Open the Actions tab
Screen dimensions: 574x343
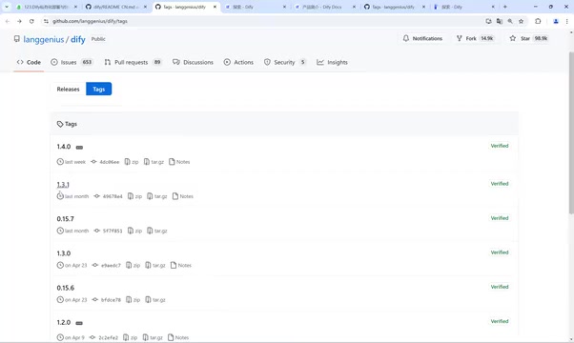point(238,62)
